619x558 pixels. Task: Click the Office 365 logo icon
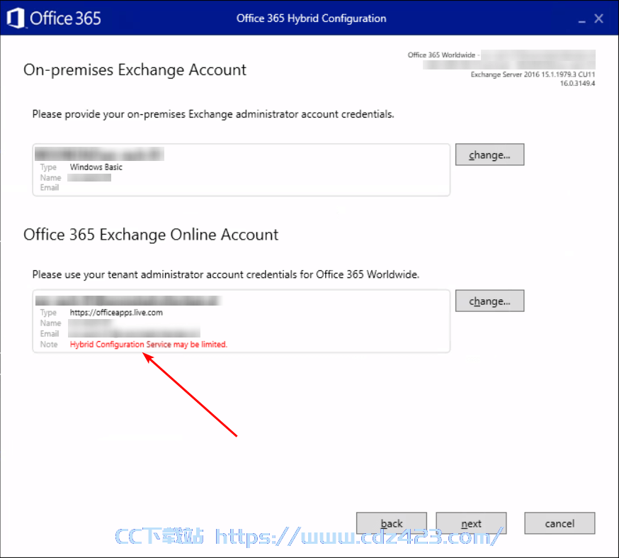[x=16, y=18]
